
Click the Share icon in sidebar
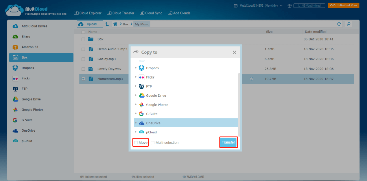click(15, 37)
